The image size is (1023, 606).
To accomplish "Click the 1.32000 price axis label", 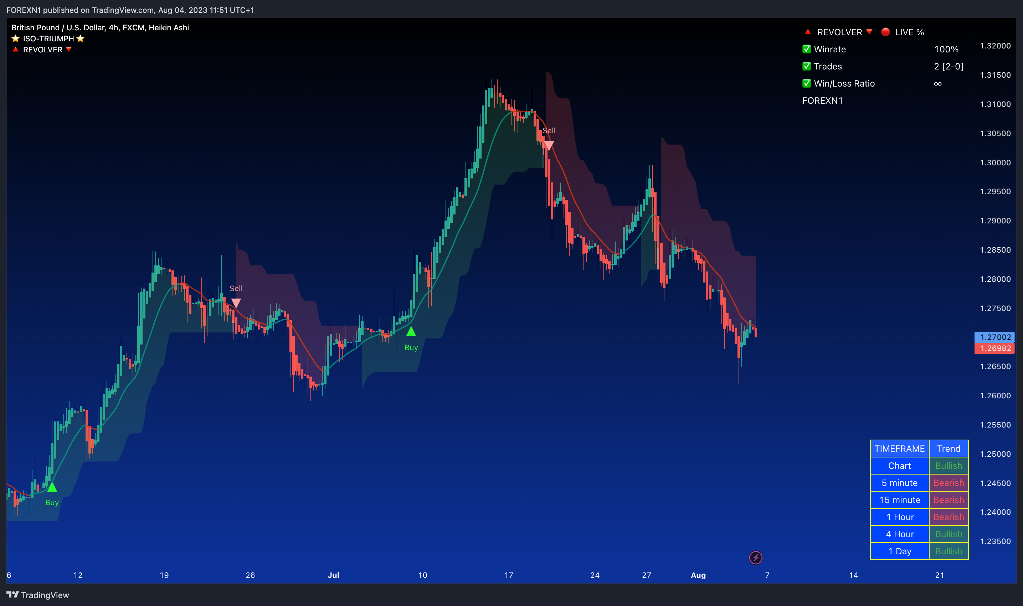I will [x=995, y=46].
